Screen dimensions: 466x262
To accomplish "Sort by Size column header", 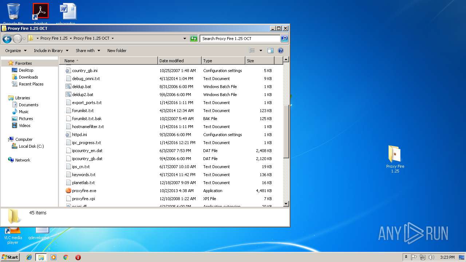I will pyautogui.click(x=260, y=61).
